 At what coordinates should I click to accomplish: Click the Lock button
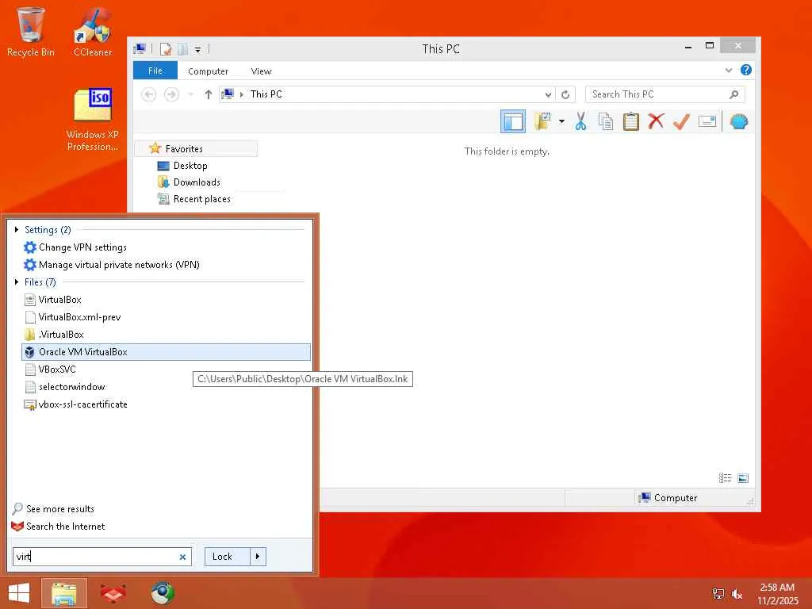tap(227, 557)
